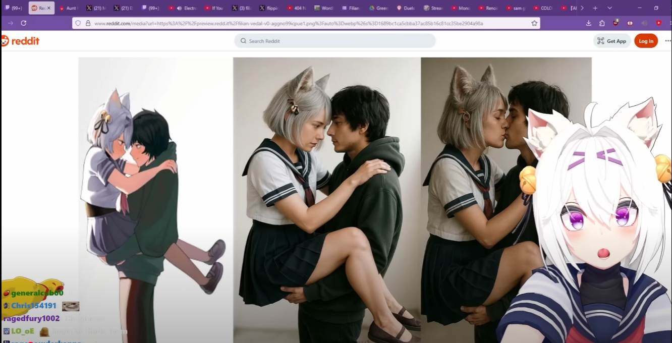Click the red shield play extension icon
Screen dimensions: 672x343
click(659, 23)
